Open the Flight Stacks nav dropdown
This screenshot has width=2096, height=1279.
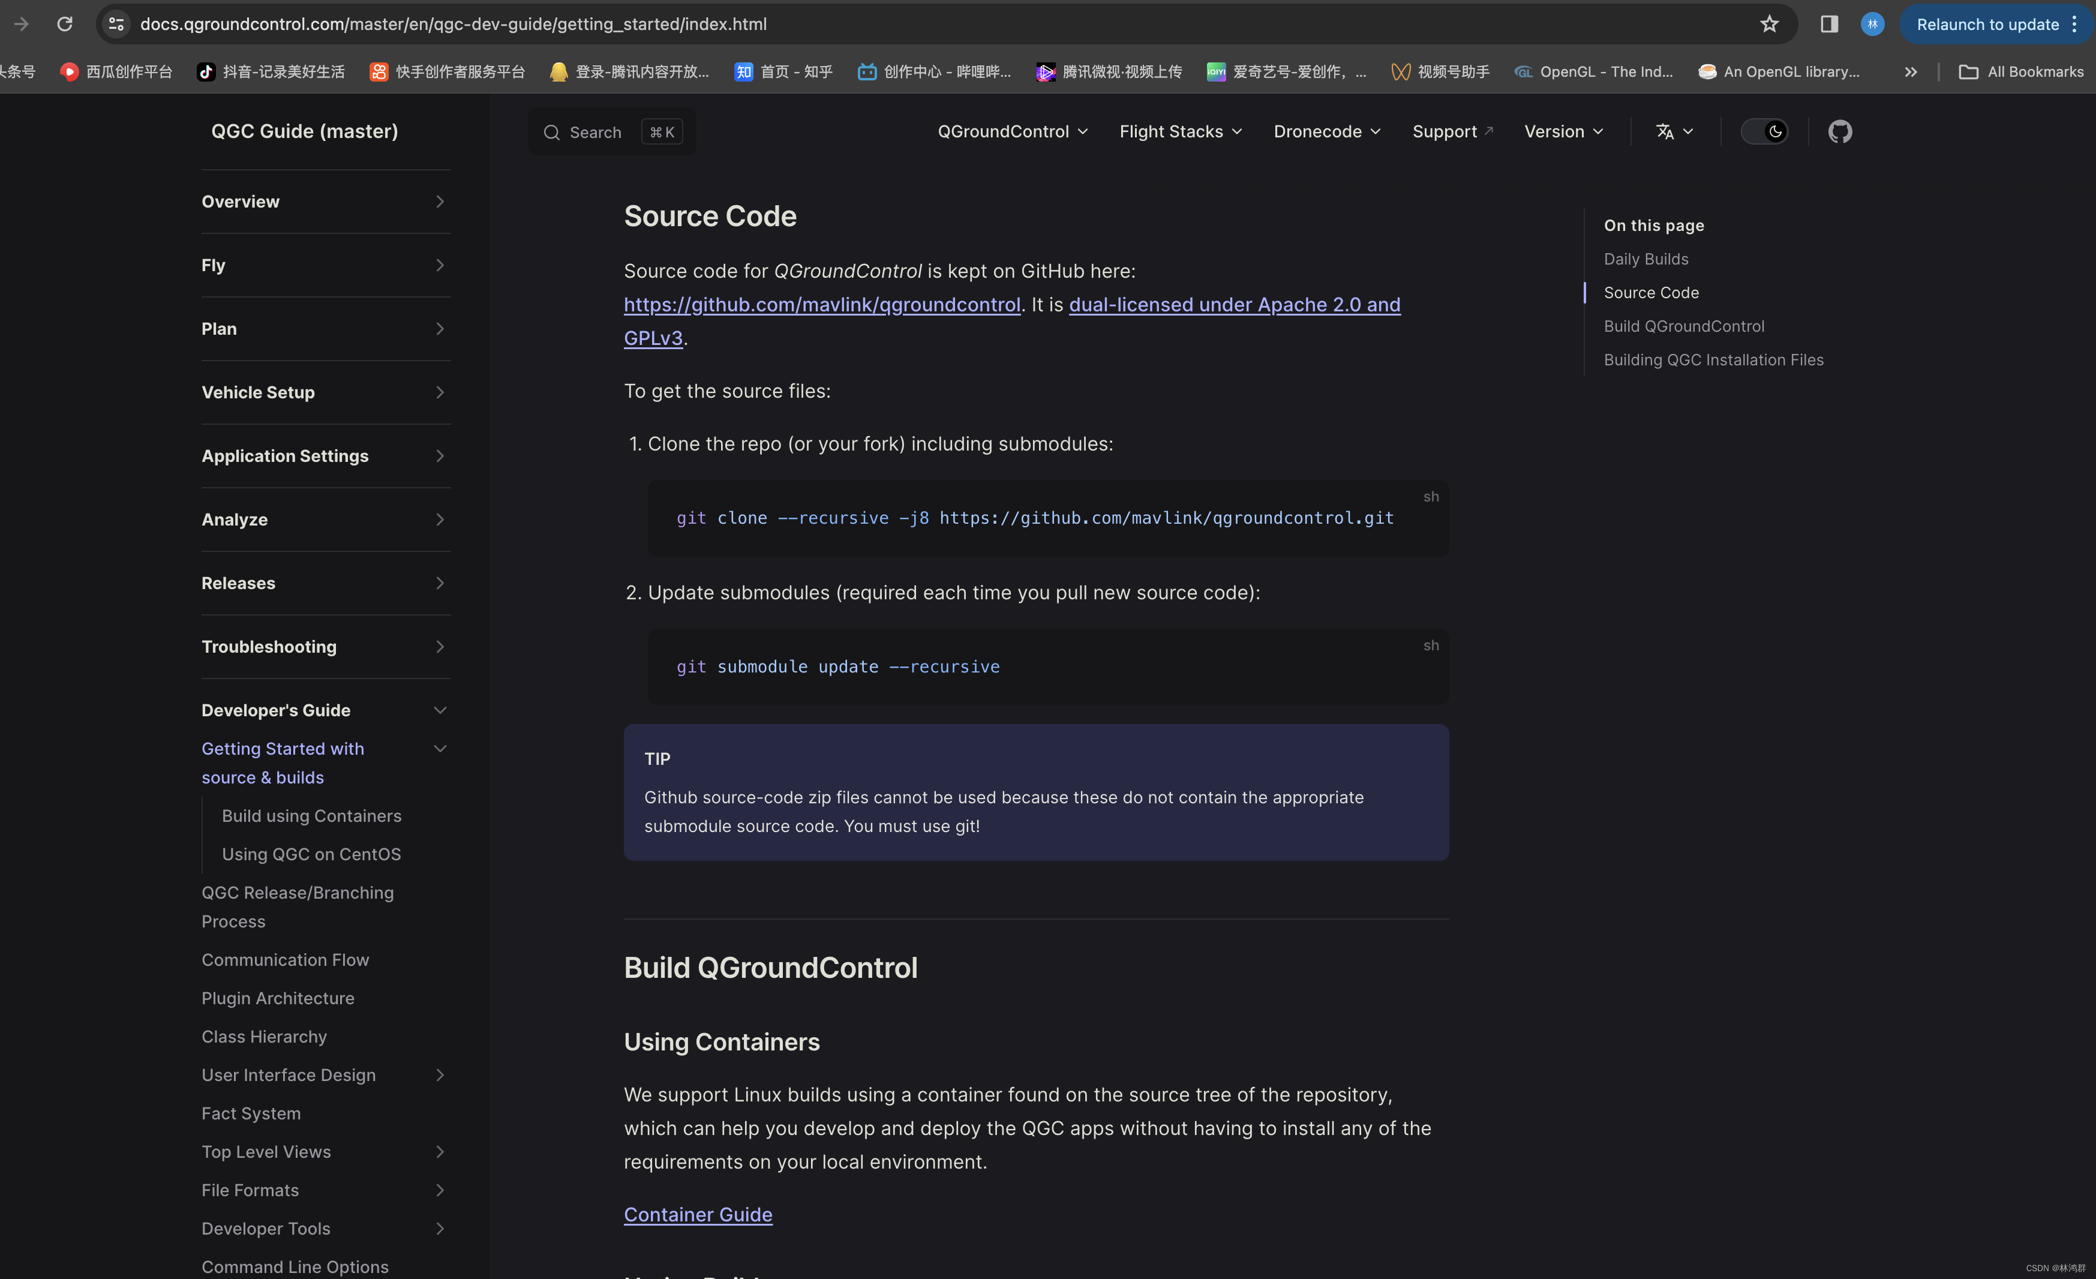[x=1181, y=132]
